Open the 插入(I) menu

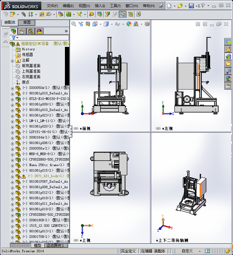pos(100,6)
